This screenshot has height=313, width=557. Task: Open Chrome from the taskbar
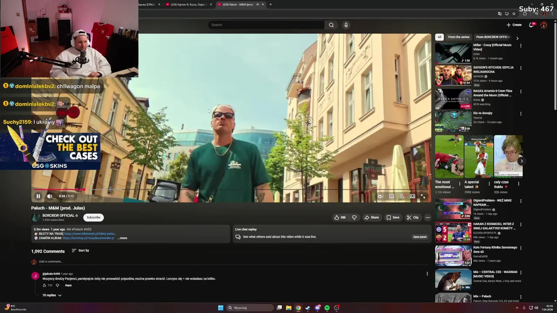coord(298,308)
